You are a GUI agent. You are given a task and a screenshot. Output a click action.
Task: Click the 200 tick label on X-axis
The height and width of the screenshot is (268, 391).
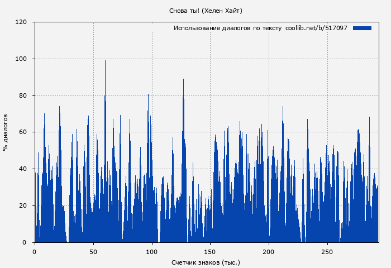coord(269,251)
